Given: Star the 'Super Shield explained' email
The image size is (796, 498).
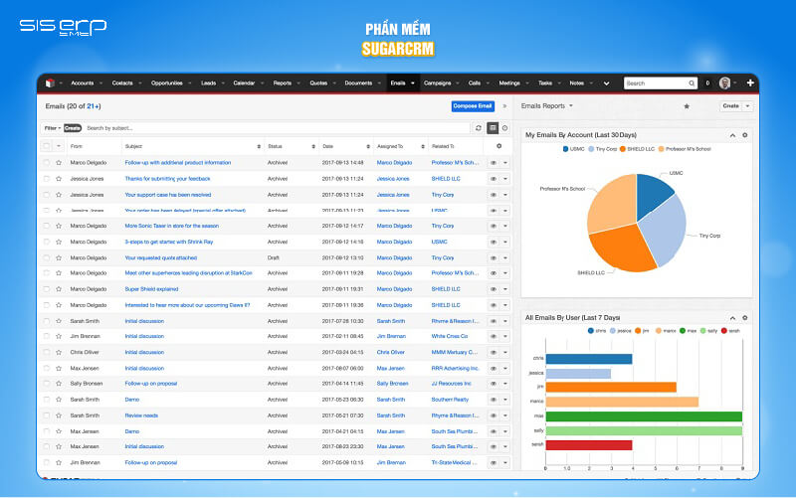Looking at the screenshot, I should pos(59,289).
